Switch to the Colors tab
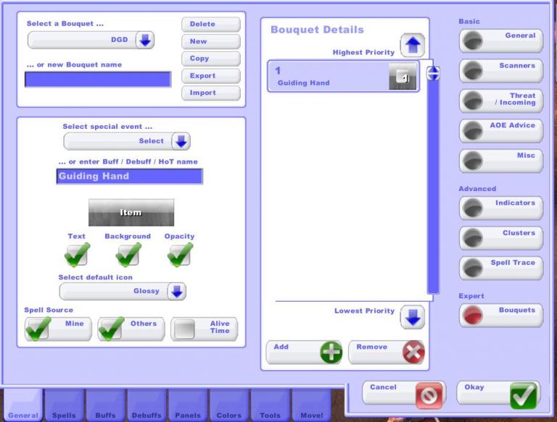Screen dimensions: 557x422 [x=229, y=407]
